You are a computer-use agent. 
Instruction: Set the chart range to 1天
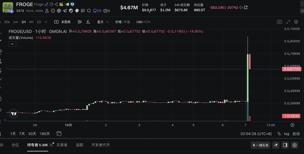point(13,134)
